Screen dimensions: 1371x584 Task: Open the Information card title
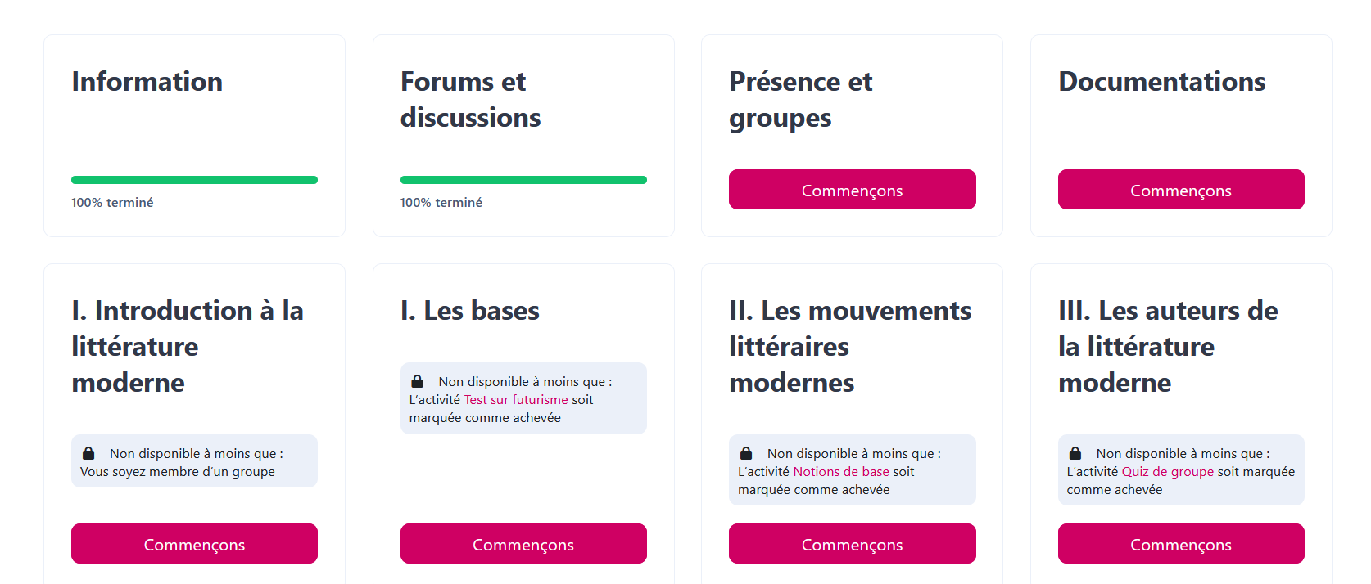pyautogui.click(x=147, y=82)
